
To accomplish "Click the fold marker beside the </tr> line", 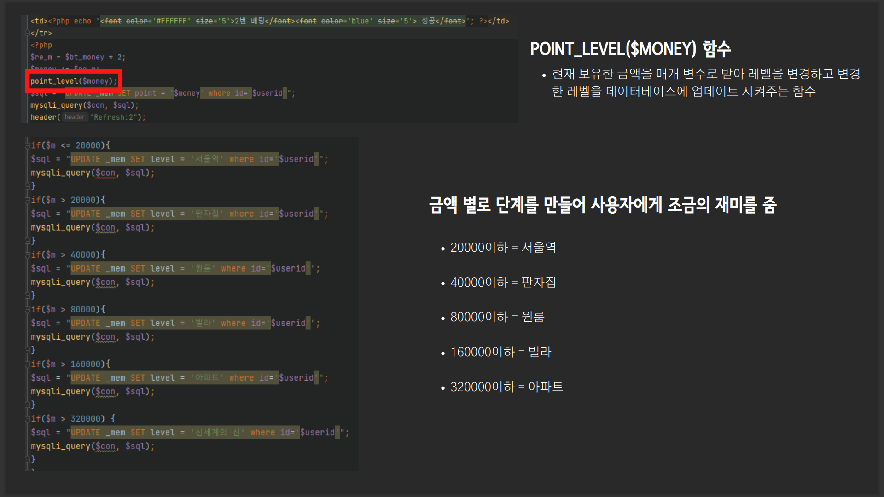I will point(28,33).
